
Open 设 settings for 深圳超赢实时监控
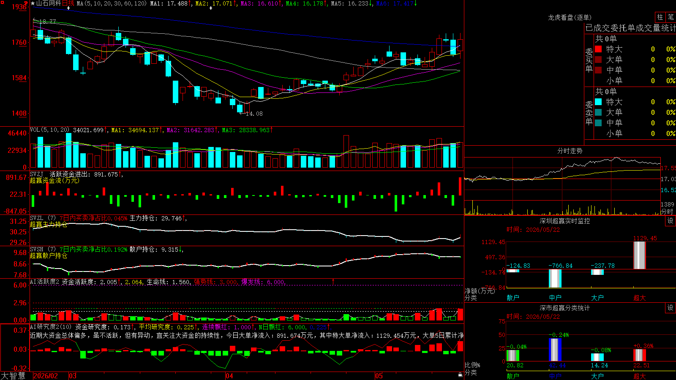click(671, 221)
